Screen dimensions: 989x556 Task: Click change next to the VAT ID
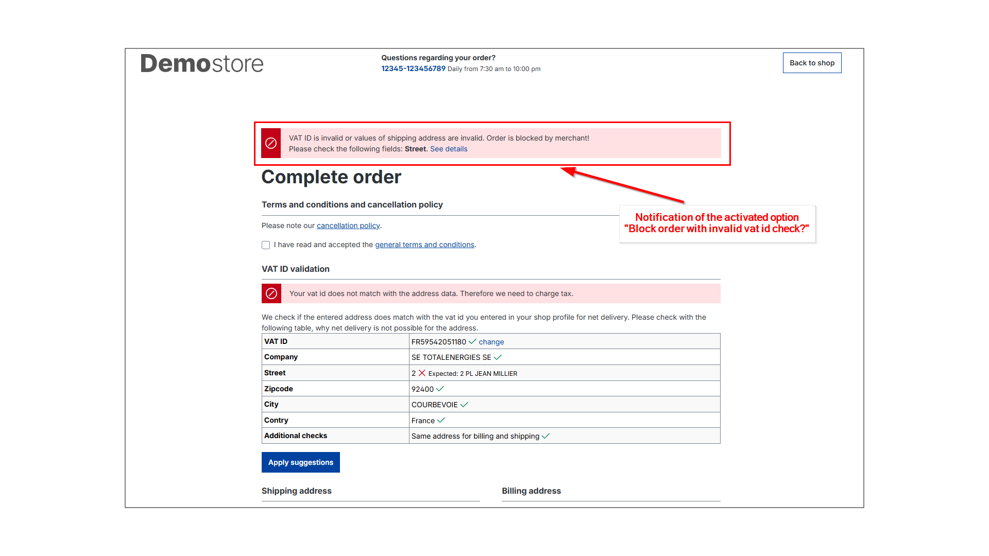pos(491,342)
